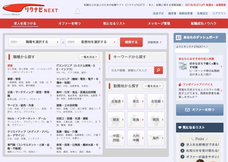Click the 好きなまちで働く feature thumbnail
Viewport: 228px width, 162px height.
pos(183,66)
